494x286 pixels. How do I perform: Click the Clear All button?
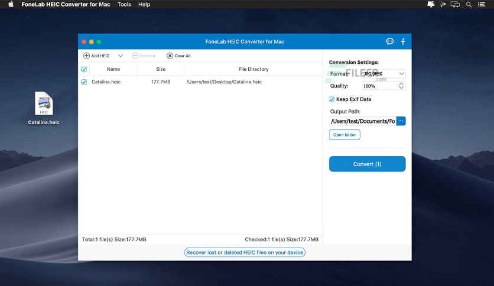178,56
